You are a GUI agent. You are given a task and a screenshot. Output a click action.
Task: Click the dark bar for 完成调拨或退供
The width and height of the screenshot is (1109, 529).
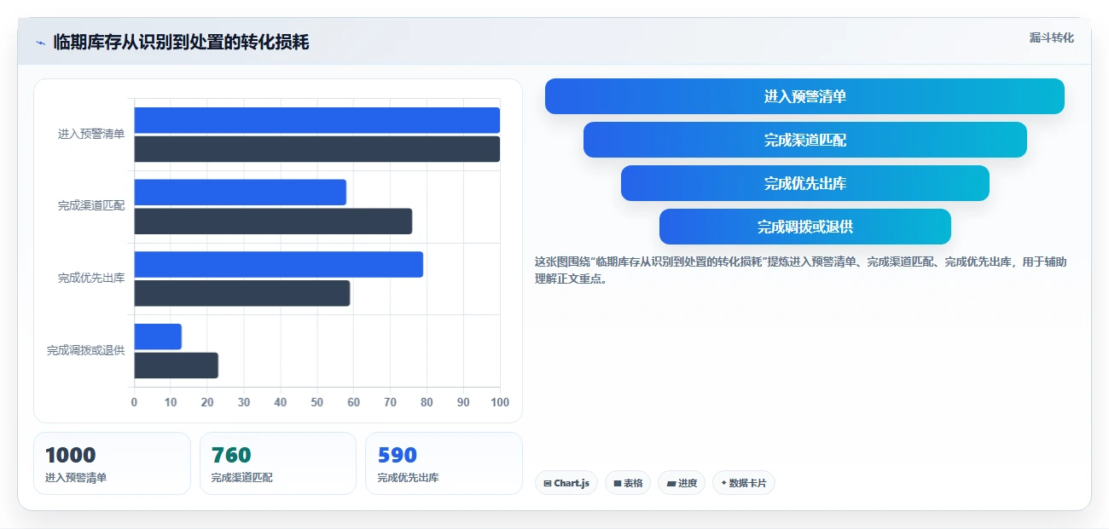176,365
